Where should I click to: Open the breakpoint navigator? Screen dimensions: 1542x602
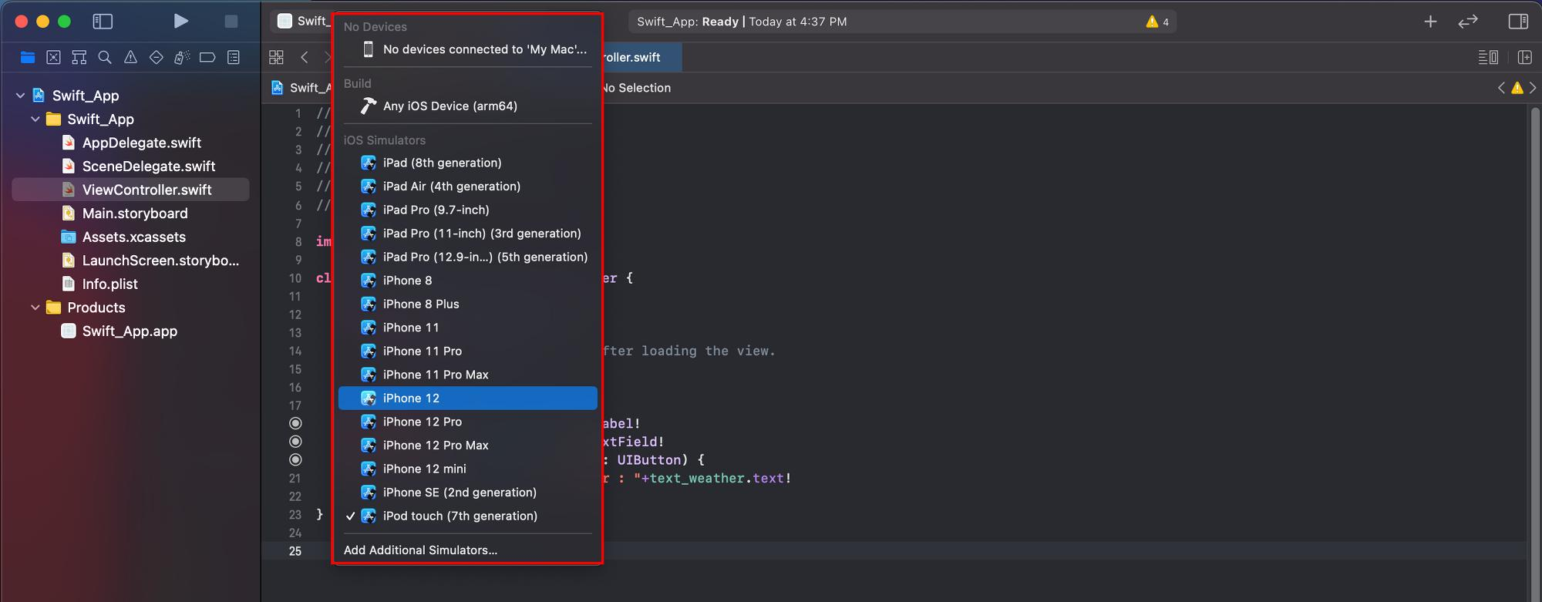pyautogui.click(x=207, y=57)
